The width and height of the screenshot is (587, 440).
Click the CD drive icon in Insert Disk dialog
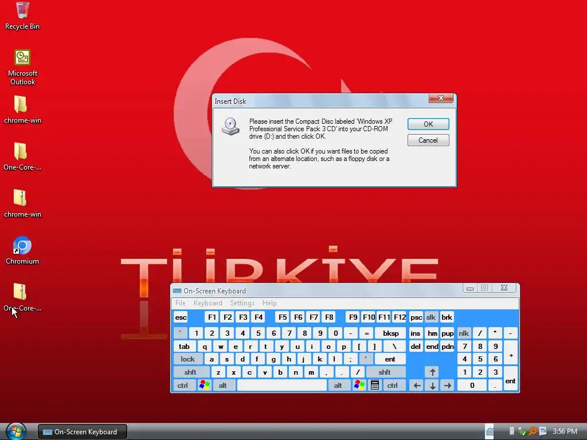click(x=230, y=127)
